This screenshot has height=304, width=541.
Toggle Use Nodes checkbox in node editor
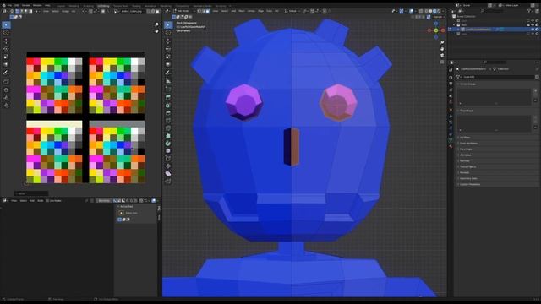pos(48,201)
